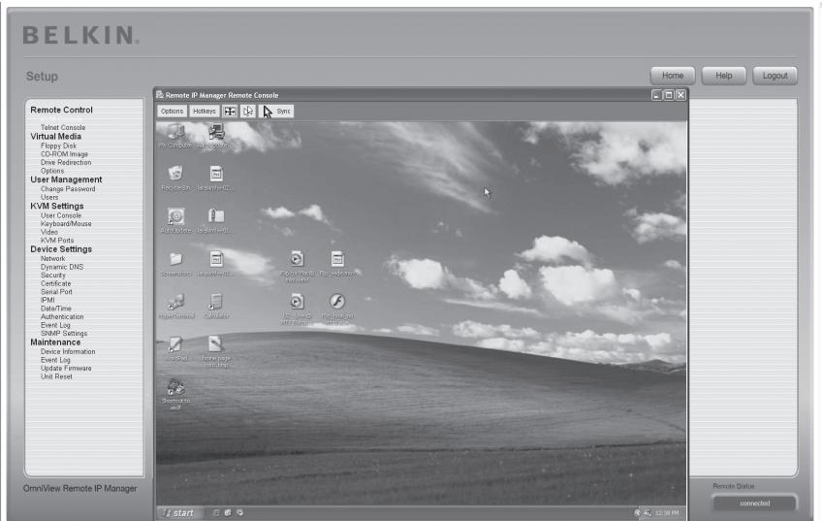Click the Help button
Screen dimensions: 822x521
[x=724, y=76]
